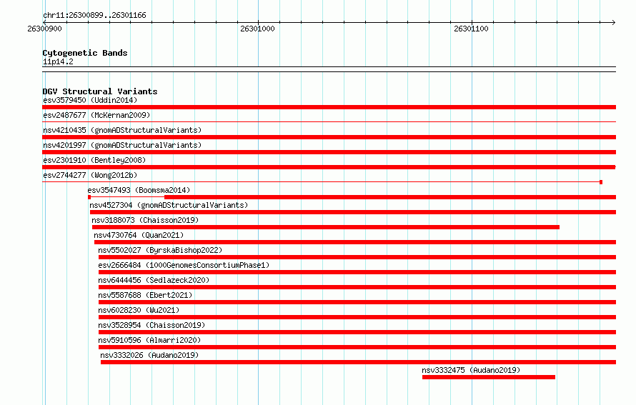The height and width of the screenshot is (405, 636).
Task: Click nsv5910596 (Almarri2020) label
Action: [149, 340]
